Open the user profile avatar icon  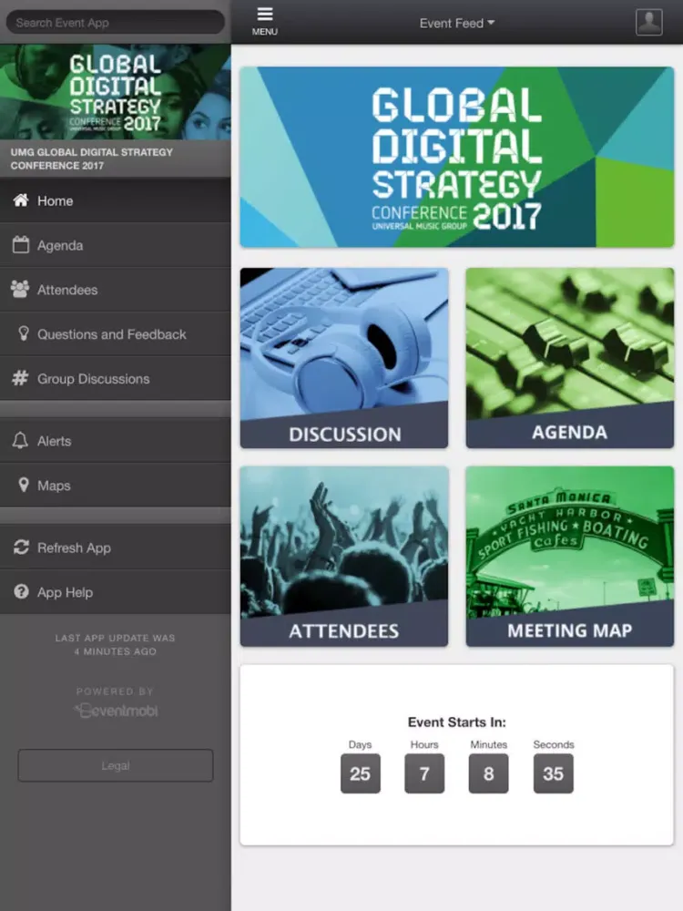648,23
